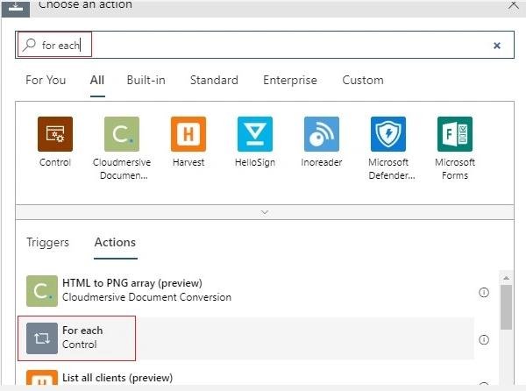This screenshot has height=391, width=526.
Task: Select the Cloudmersive Document connector icon
Action: 122,134
